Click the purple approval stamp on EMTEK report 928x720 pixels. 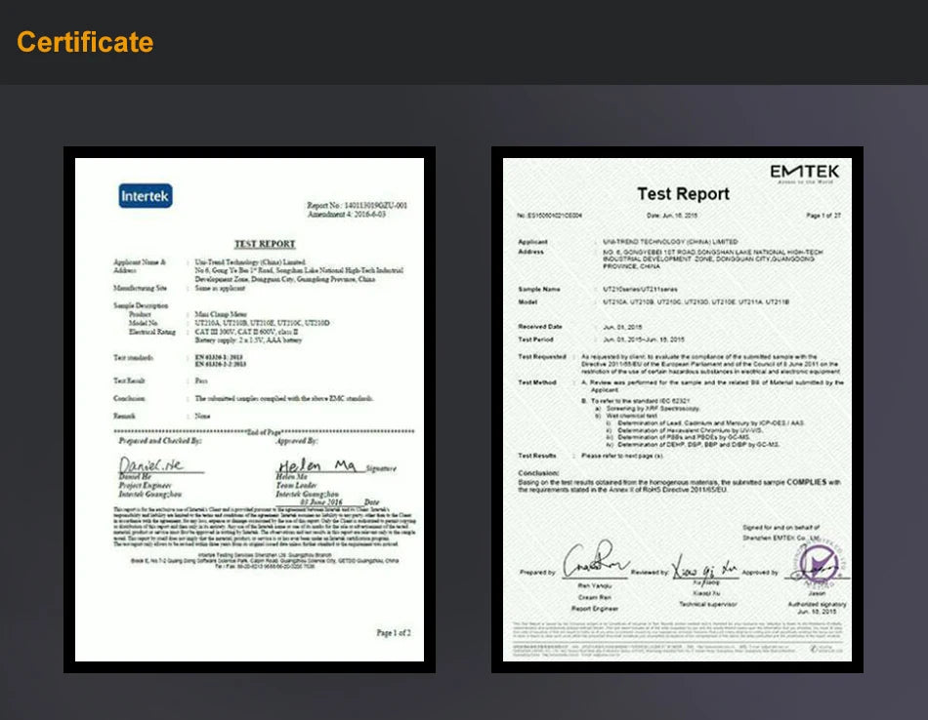(817, 565)
